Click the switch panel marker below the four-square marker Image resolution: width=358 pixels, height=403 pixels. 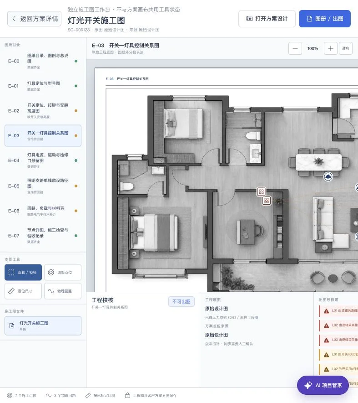click(267, 201)
